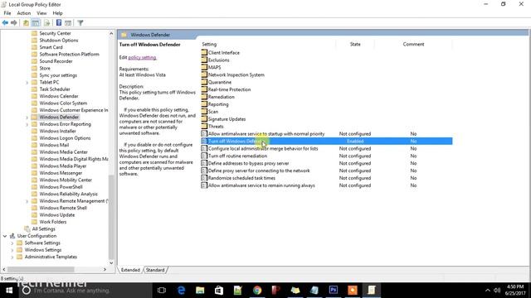Toggle Show/Hide Action Pane toolbar icon
This screenshot has width=531, height=298.
pyautogui.click(x=68, y=22)
